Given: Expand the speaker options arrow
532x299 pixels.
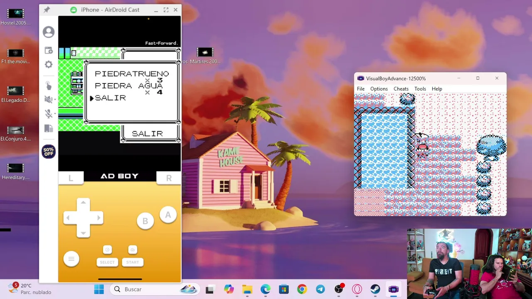Looking at the screenshot, I should 55,99.
